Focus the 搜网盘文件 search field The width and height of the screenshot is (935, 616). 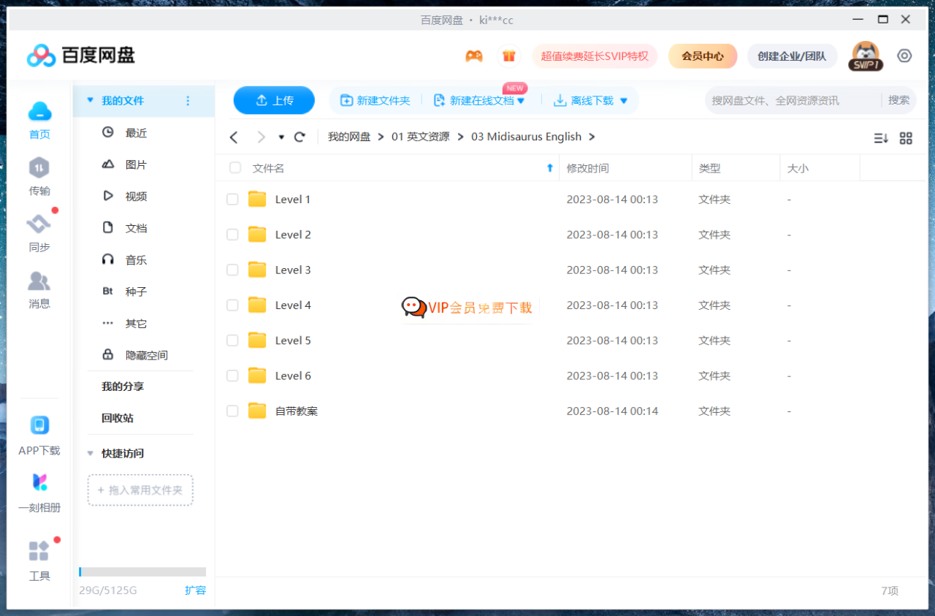tap(793, 100)
